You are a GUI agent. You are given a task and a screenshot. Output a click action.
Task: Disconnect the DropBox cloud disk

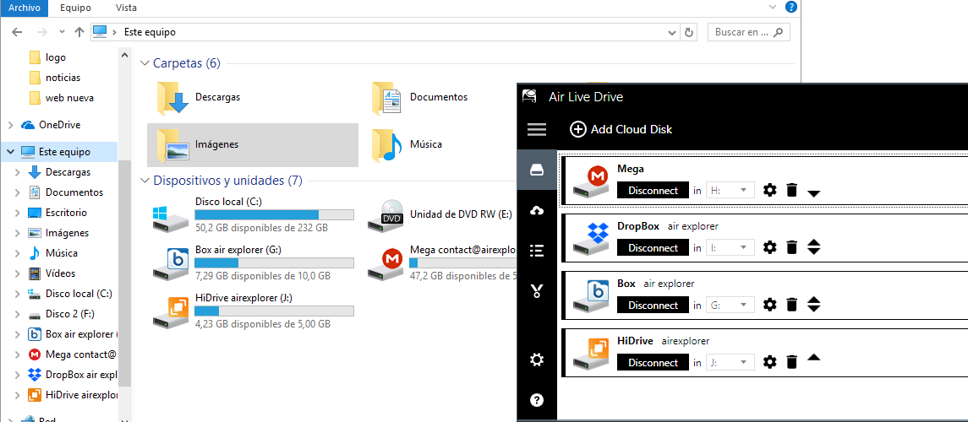tap(653, 247)
